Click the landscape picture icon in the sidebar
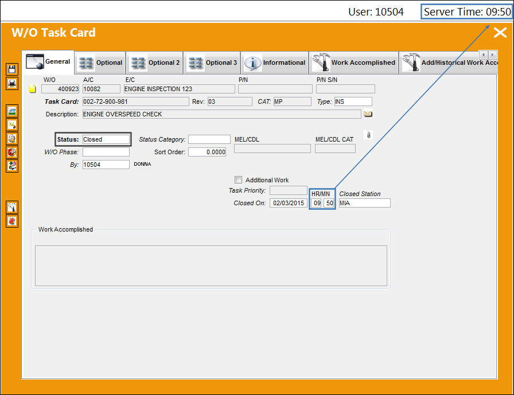Viewport: 514px width, 395px height. pyautogui.click(x=12, y=111)
